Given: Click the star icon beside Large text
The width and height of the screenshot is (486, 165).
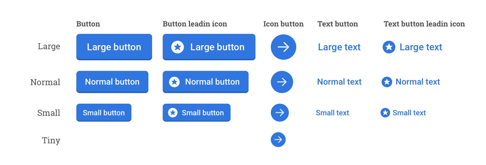Looking at the screenshot, I should pyautogui.click(x=389, y=47).
